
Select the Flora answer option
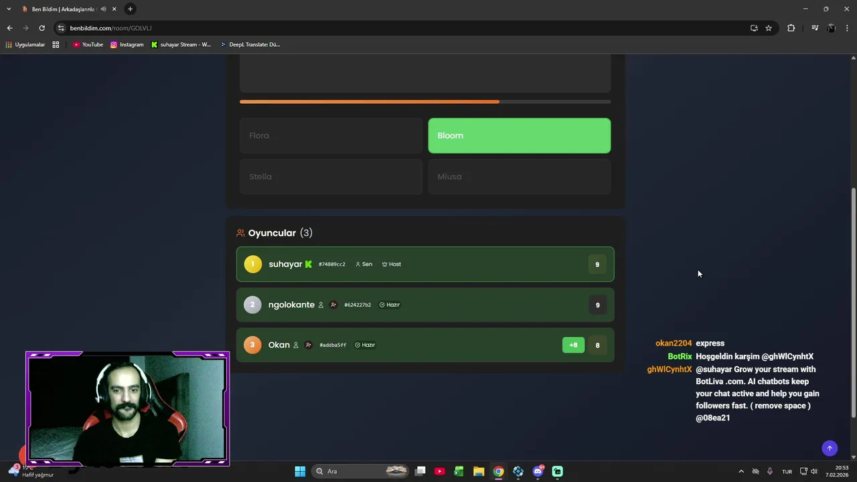coord(331,136)
